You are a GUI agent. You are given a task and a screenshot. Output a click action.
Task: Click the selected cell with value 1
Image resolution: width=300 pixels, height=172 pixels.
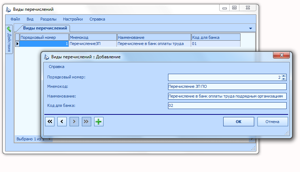(44, 44)
